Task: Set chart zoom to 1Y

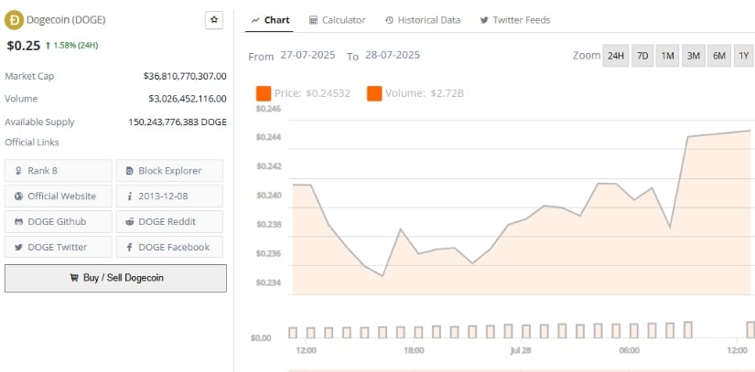Action: click(x=744, y=56)
